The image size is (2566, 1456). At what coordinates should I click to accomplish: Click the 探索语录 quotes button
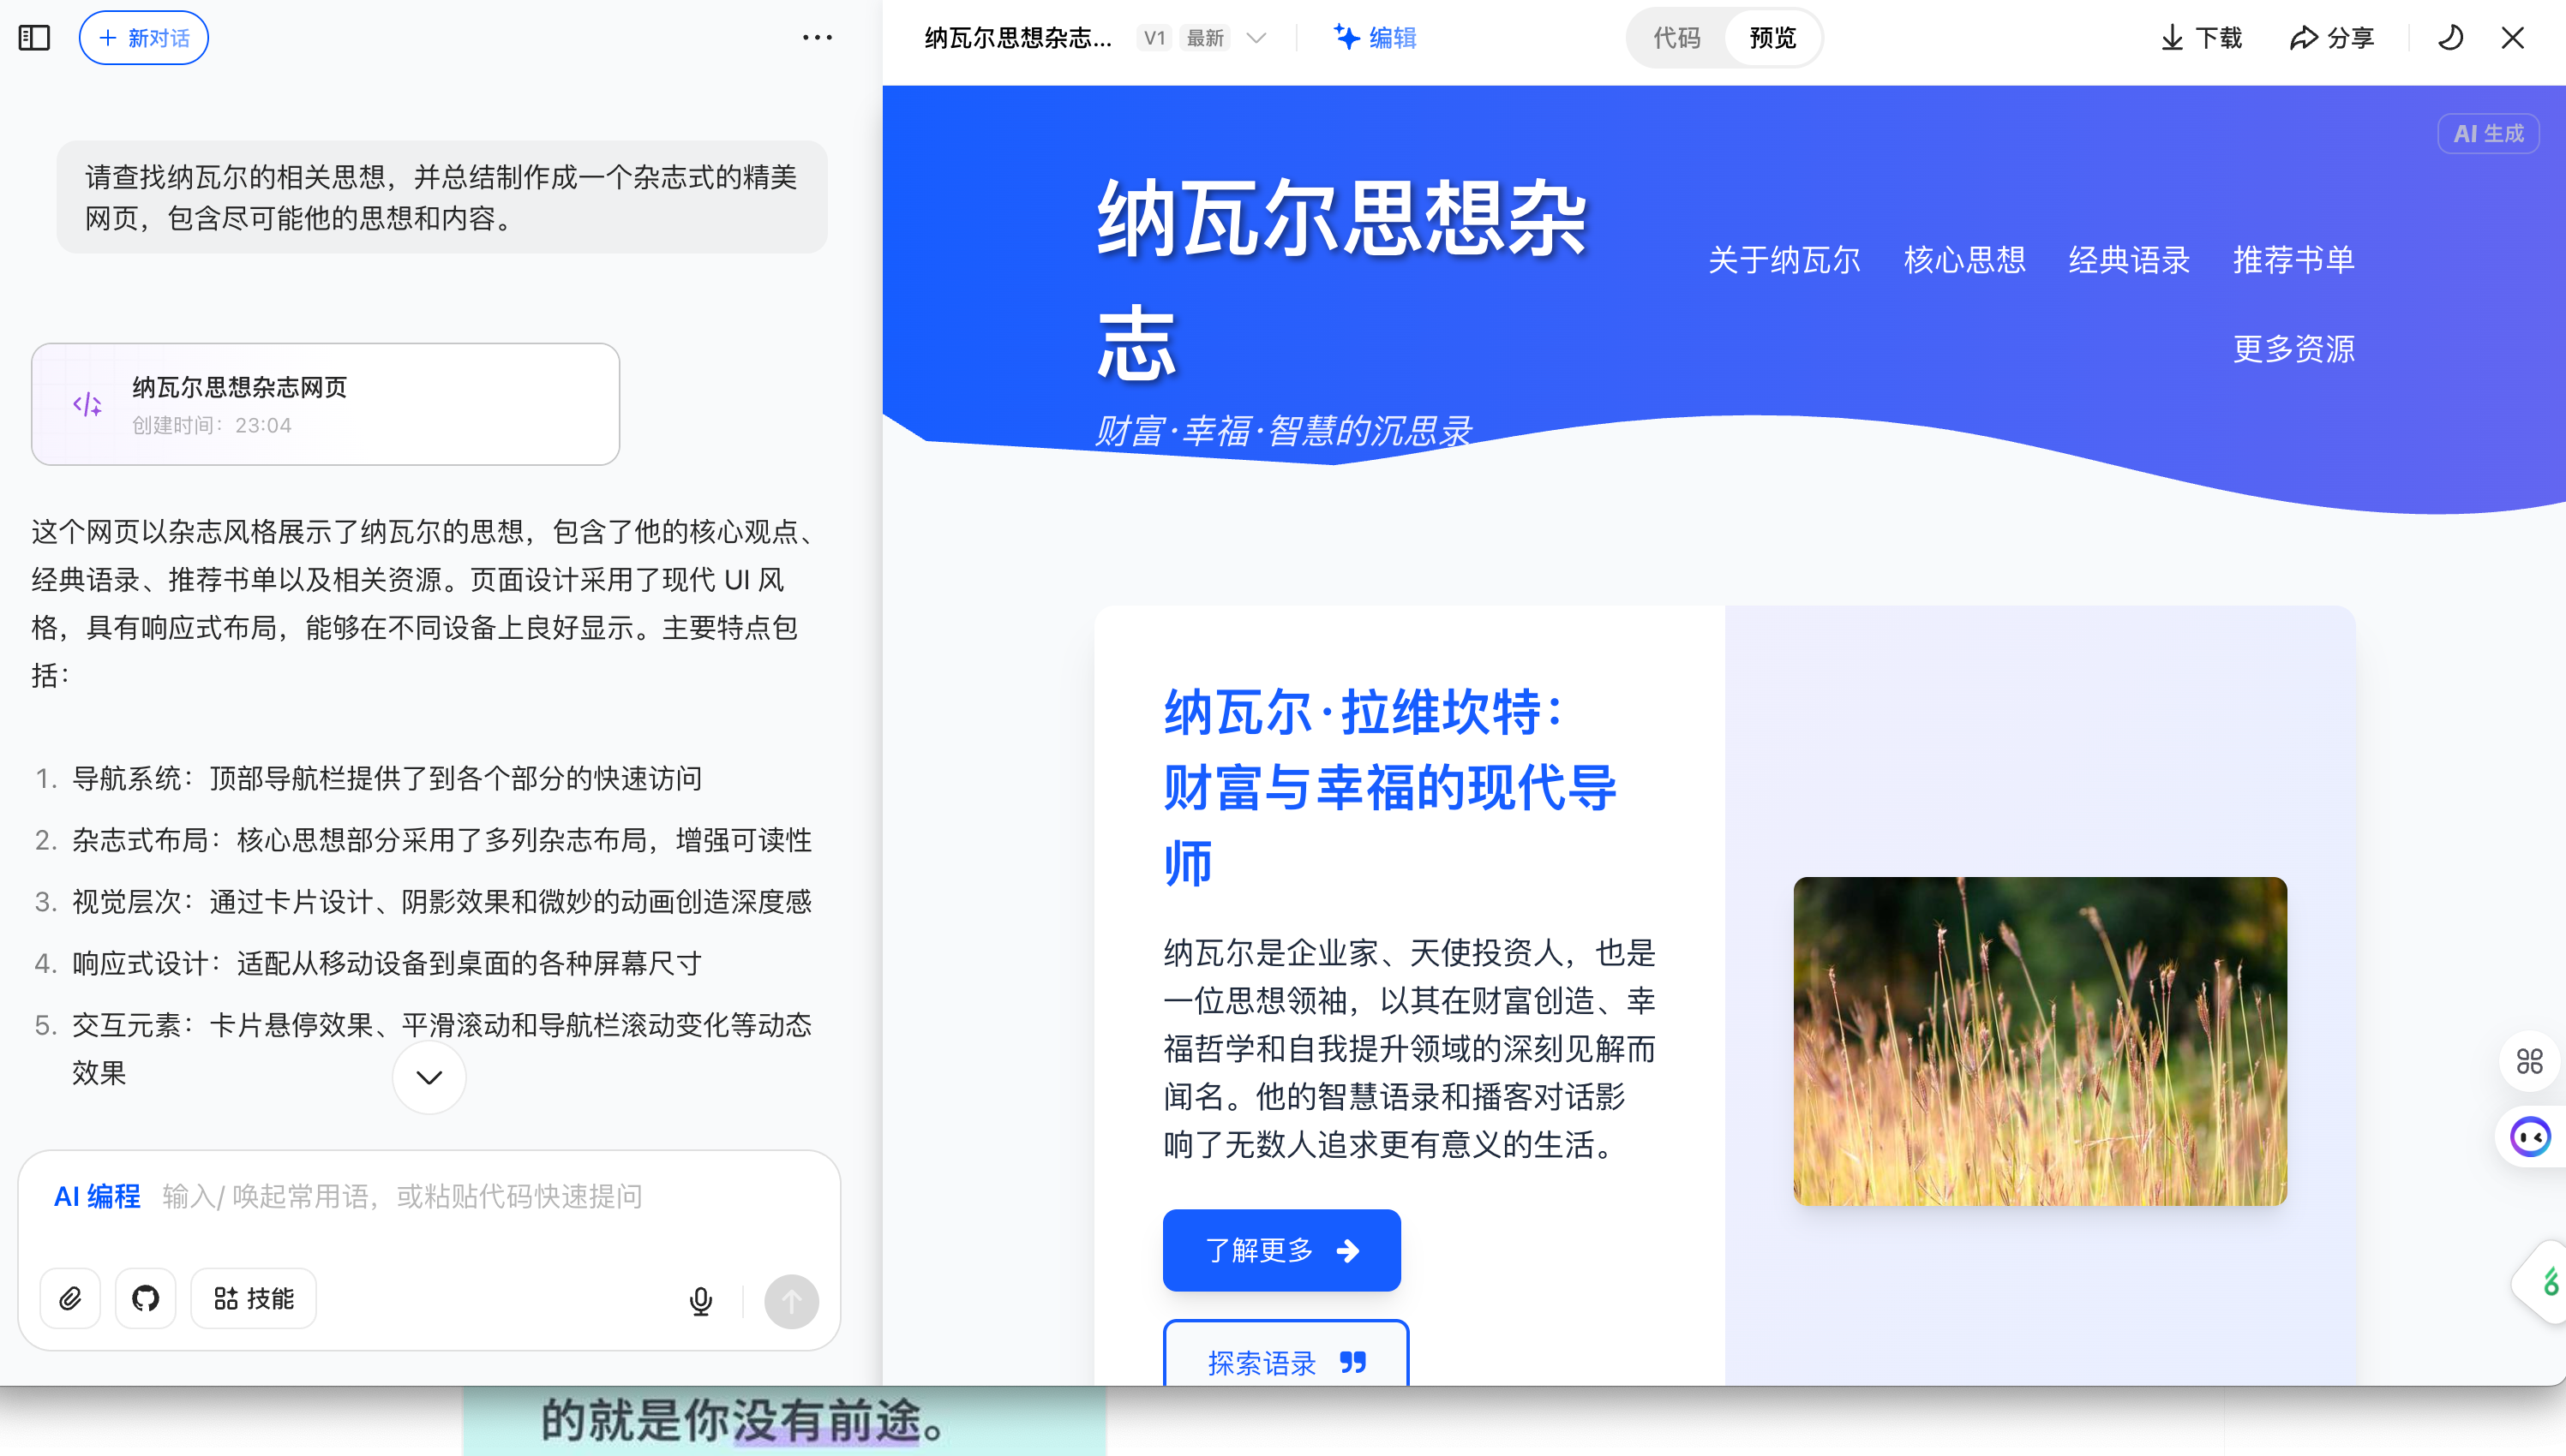[1286, 1355]
